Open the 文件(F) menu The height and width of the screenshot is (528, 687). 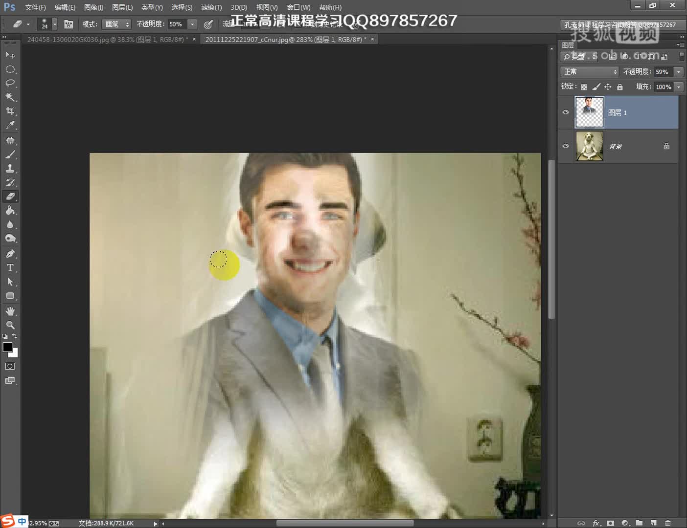pyautogui.click(x=35, y=7)
